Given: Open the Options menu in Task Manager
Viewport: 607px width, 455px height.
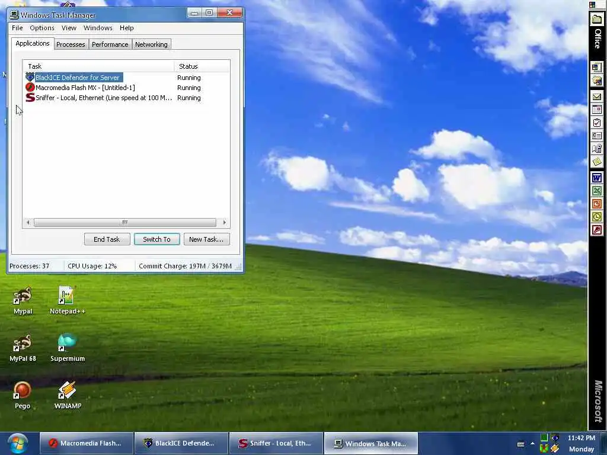Looking at the screenshot, I should click(42, 28).
